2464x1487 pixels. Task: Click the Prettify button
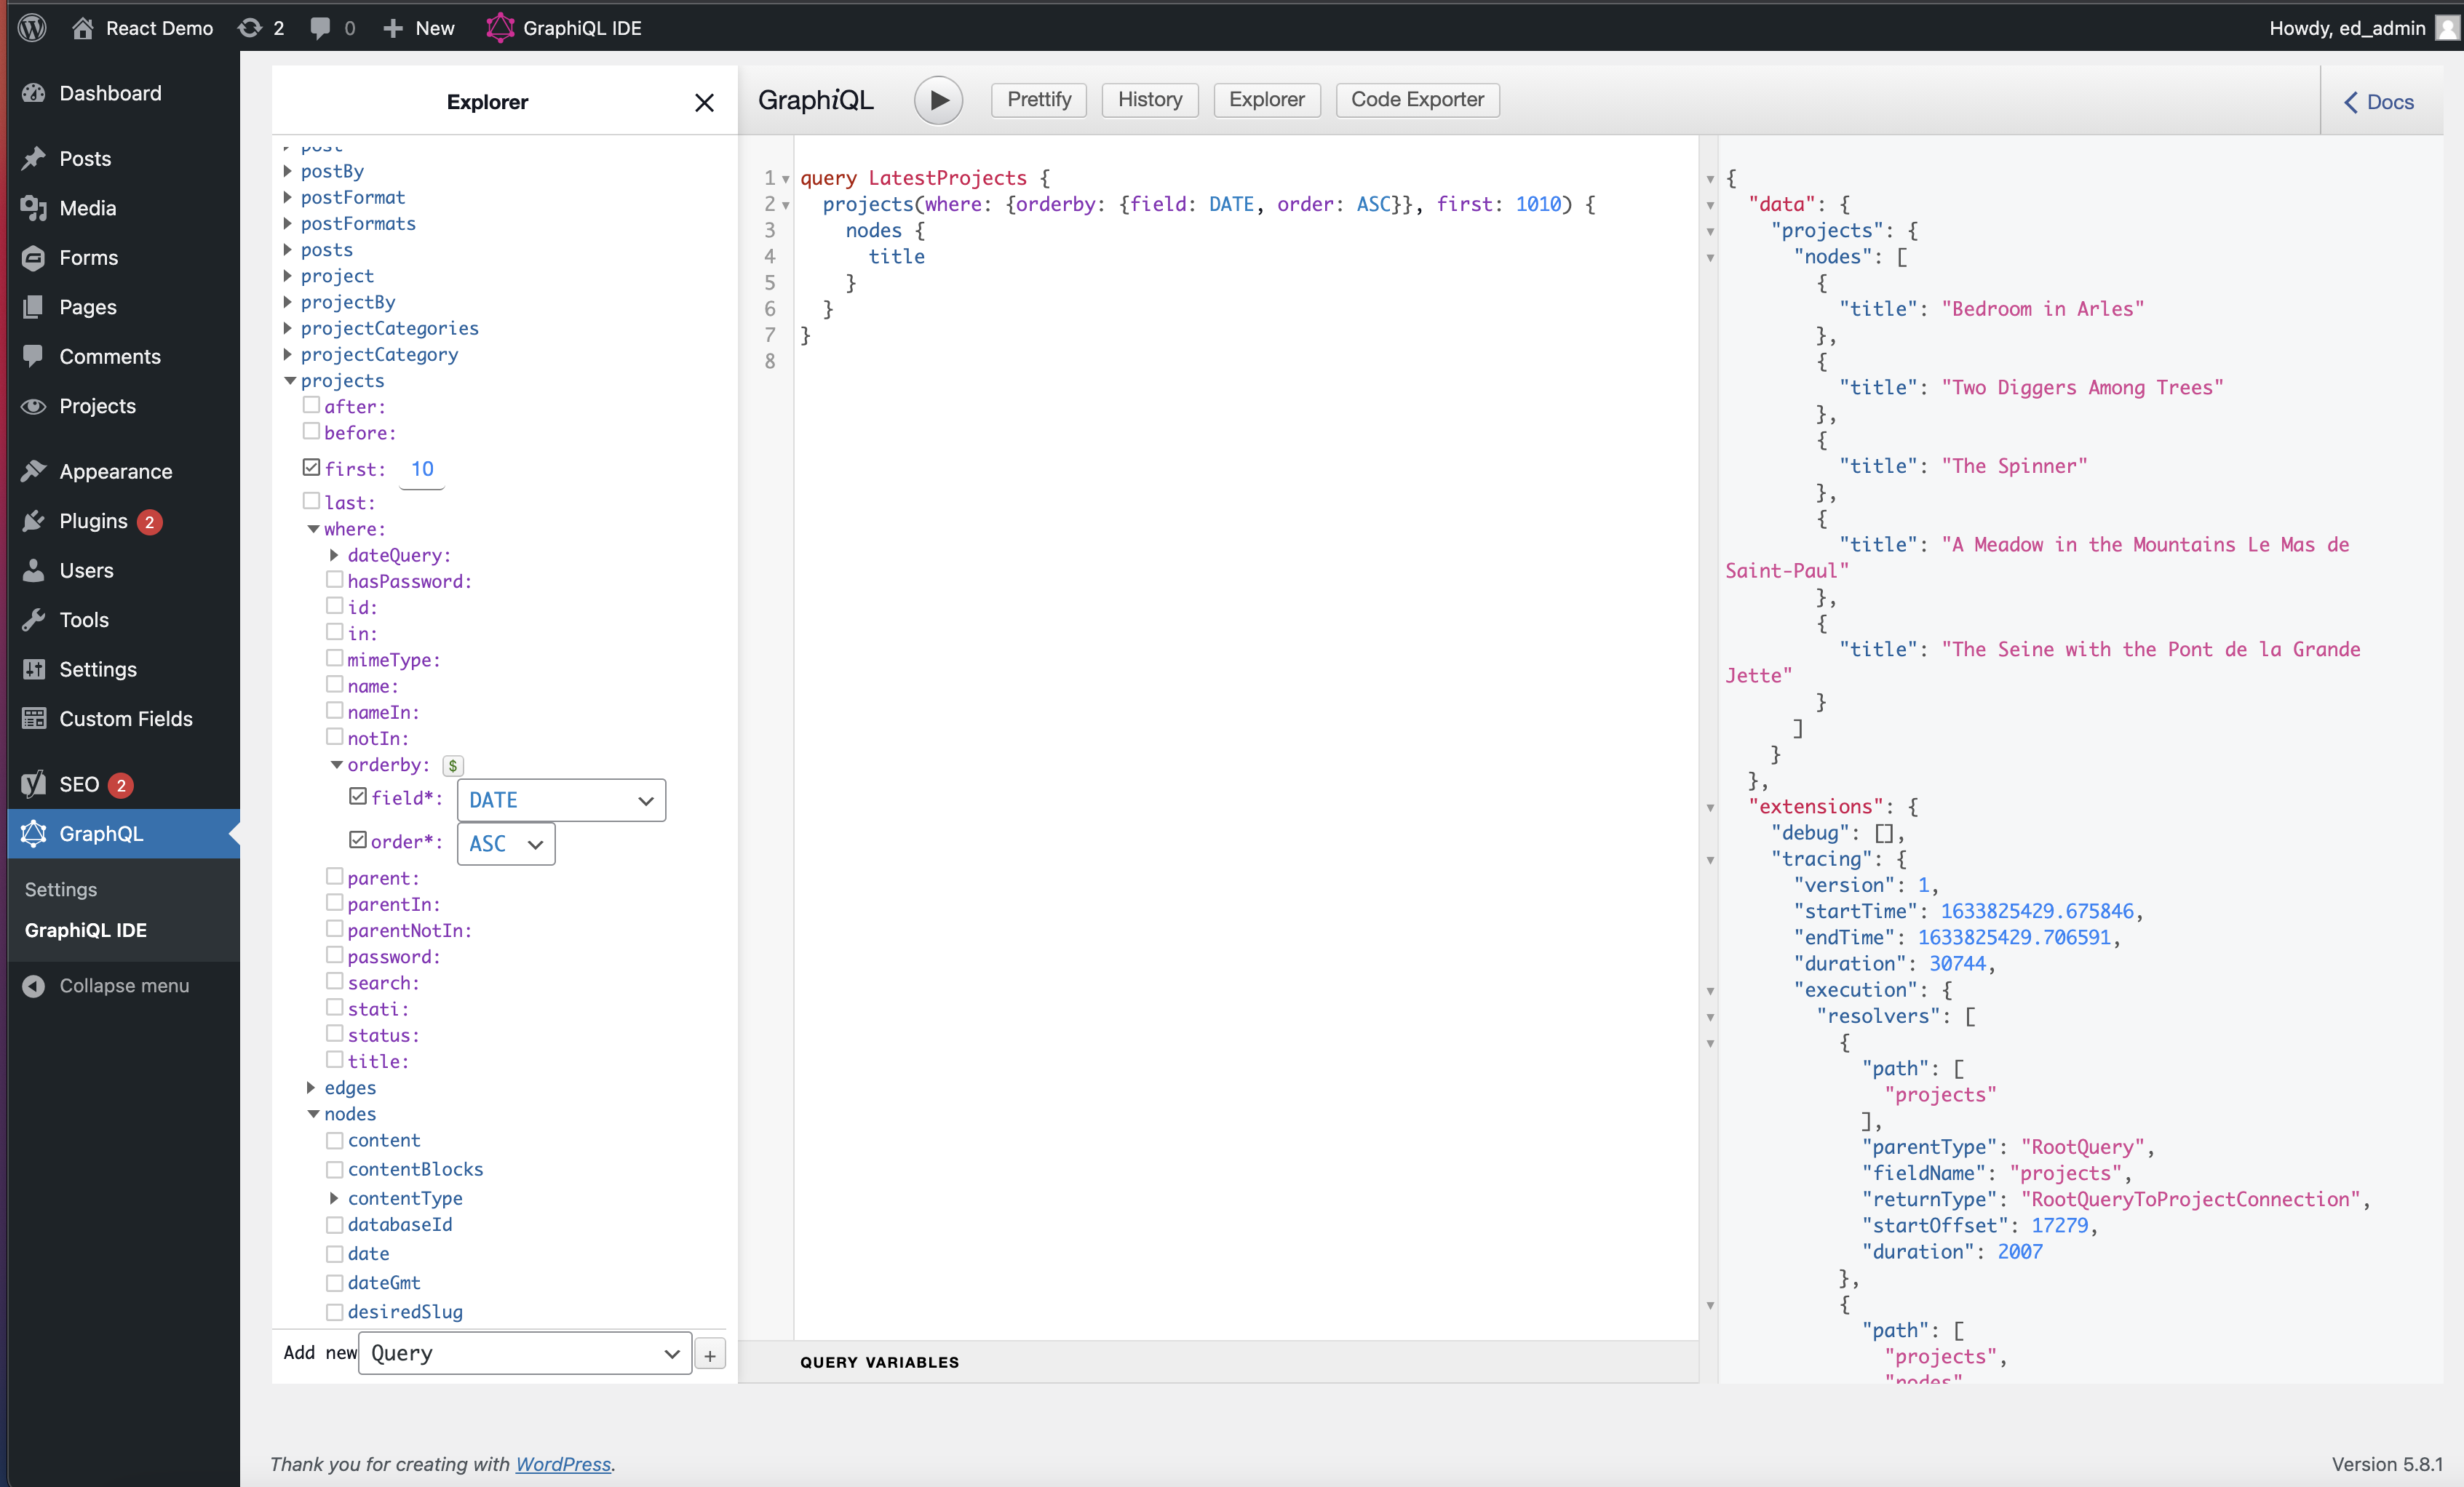tap(1037, 100)
